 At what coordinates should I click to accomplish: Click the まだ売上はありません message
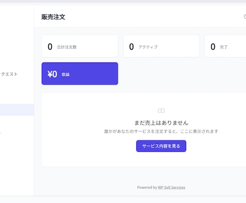(x=162, y=123)
